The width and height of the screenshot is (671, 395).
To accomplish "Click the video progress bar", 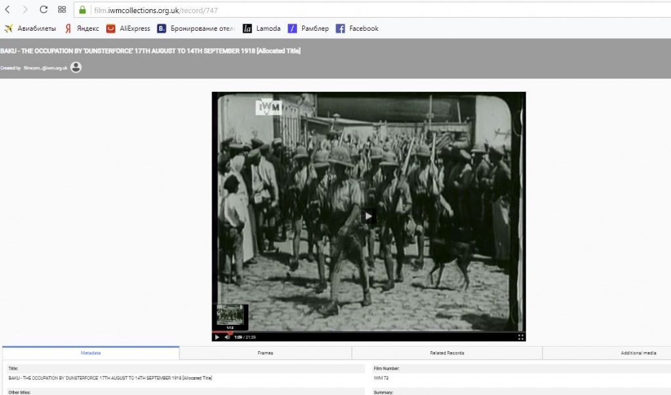I will [x=368, y=332].
